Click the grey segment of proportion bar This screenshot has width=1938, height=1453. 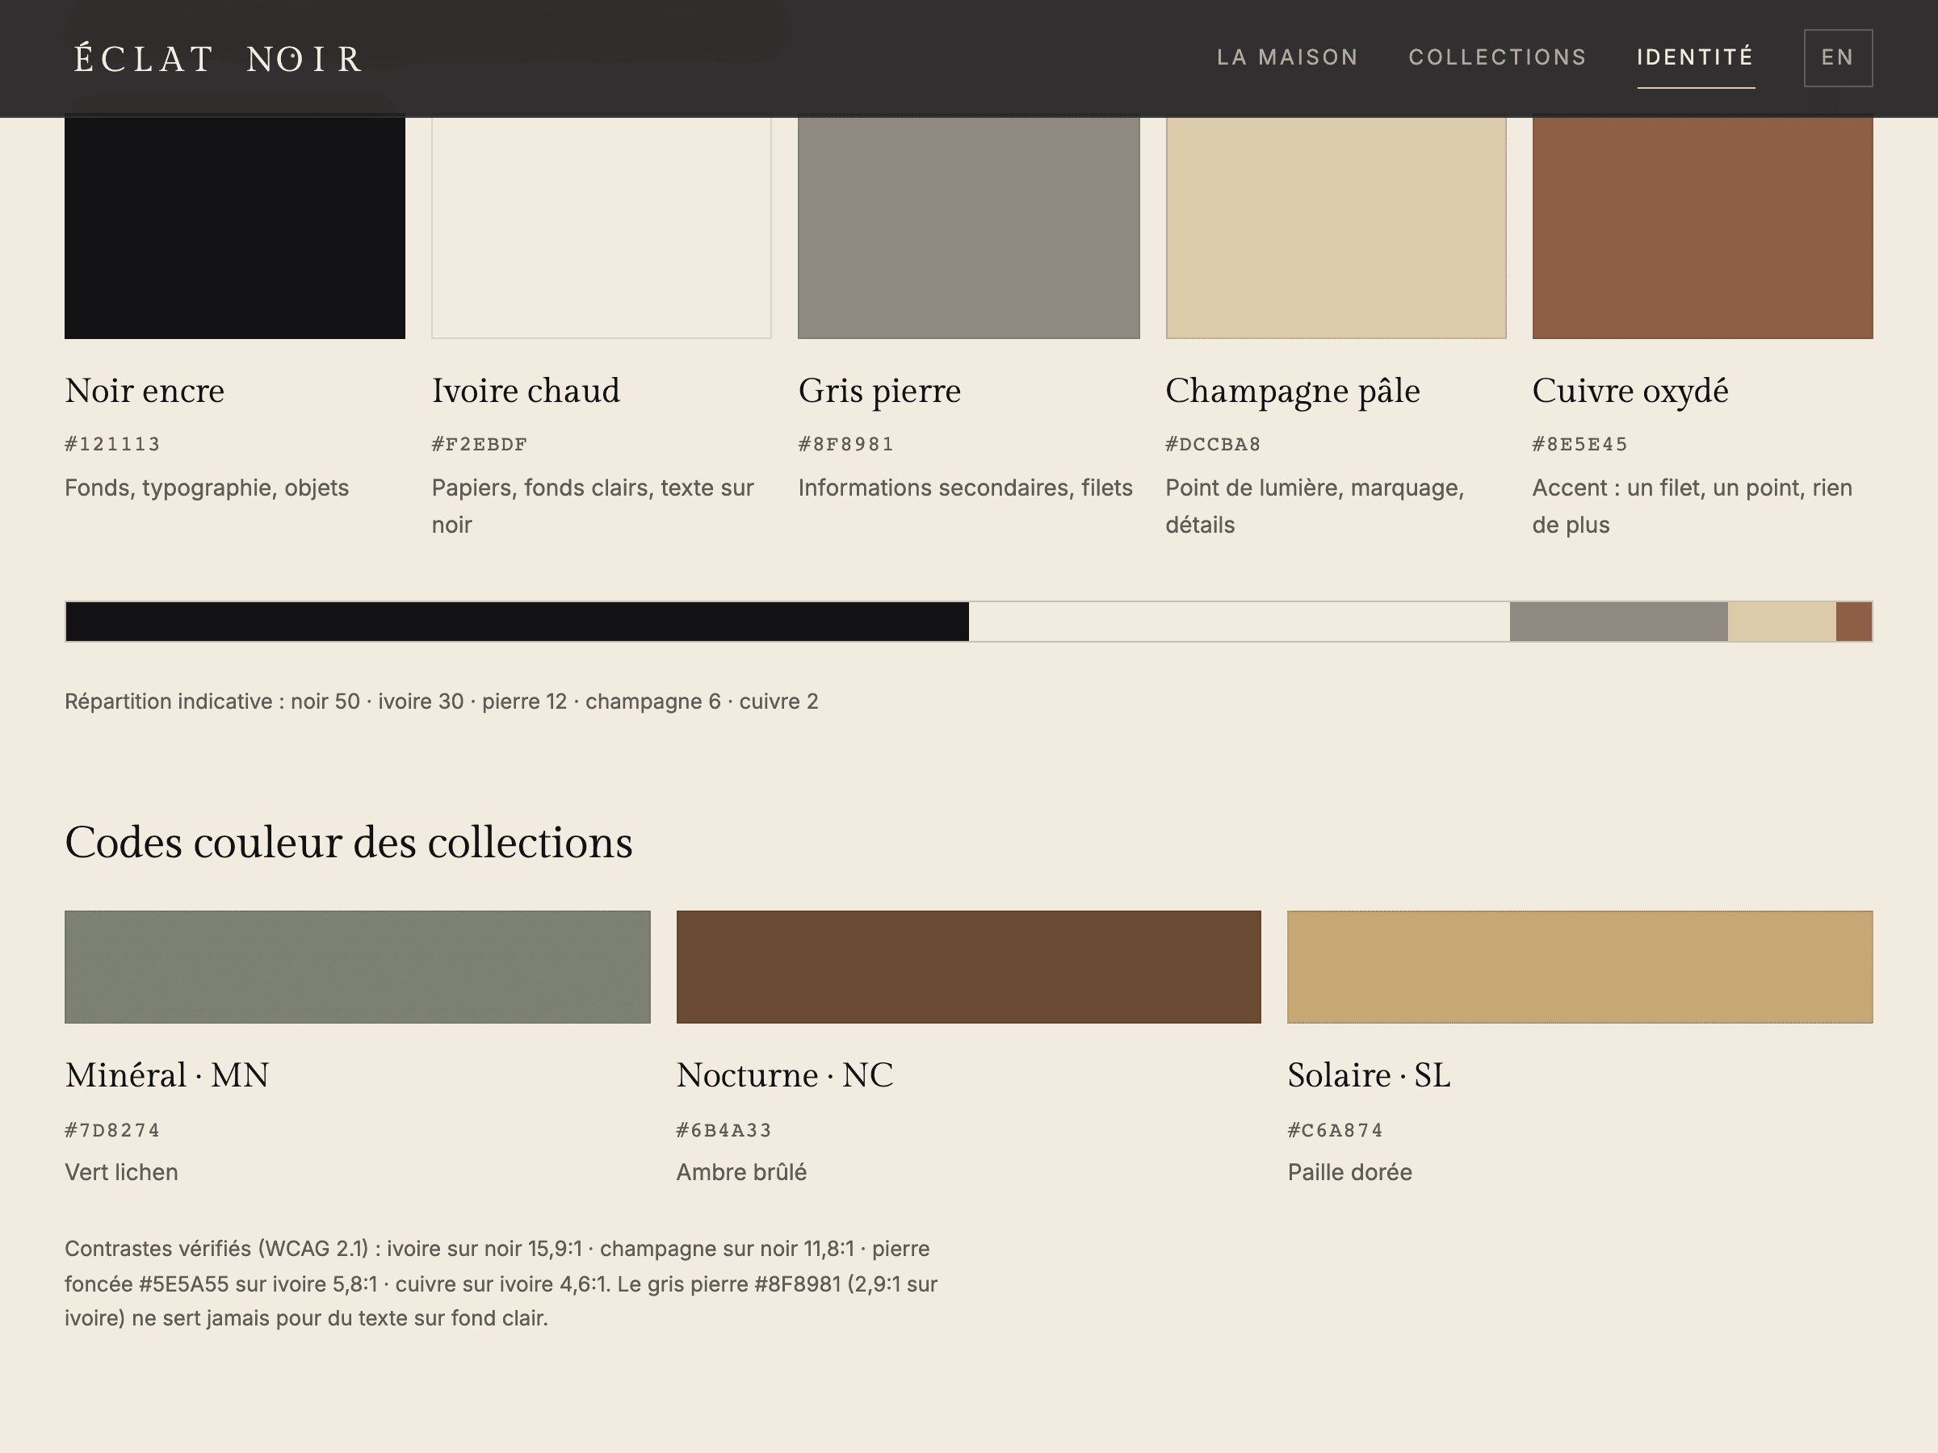click(x=1618, y=621)
